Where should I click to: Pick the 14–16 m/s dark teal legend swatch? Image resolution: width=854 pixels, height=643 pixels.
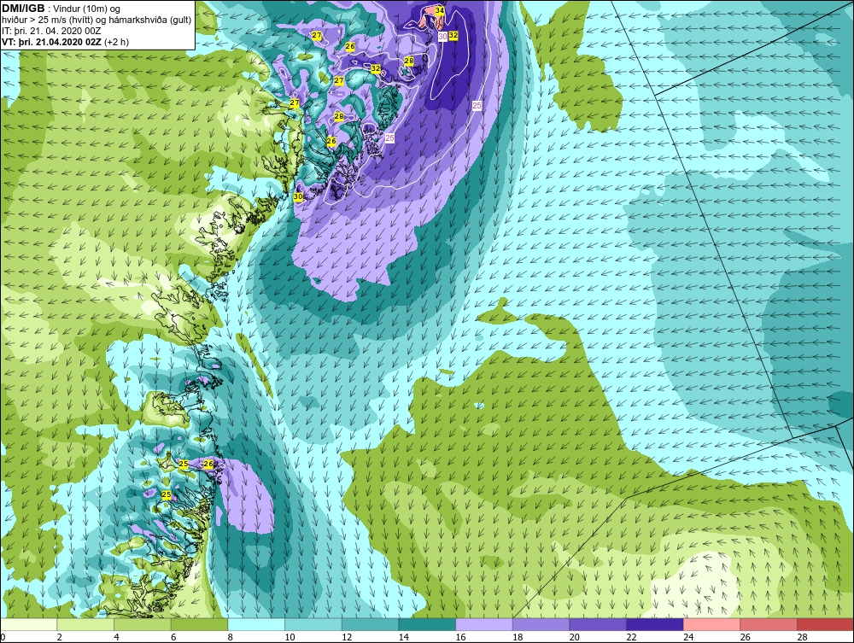(427, 624)
